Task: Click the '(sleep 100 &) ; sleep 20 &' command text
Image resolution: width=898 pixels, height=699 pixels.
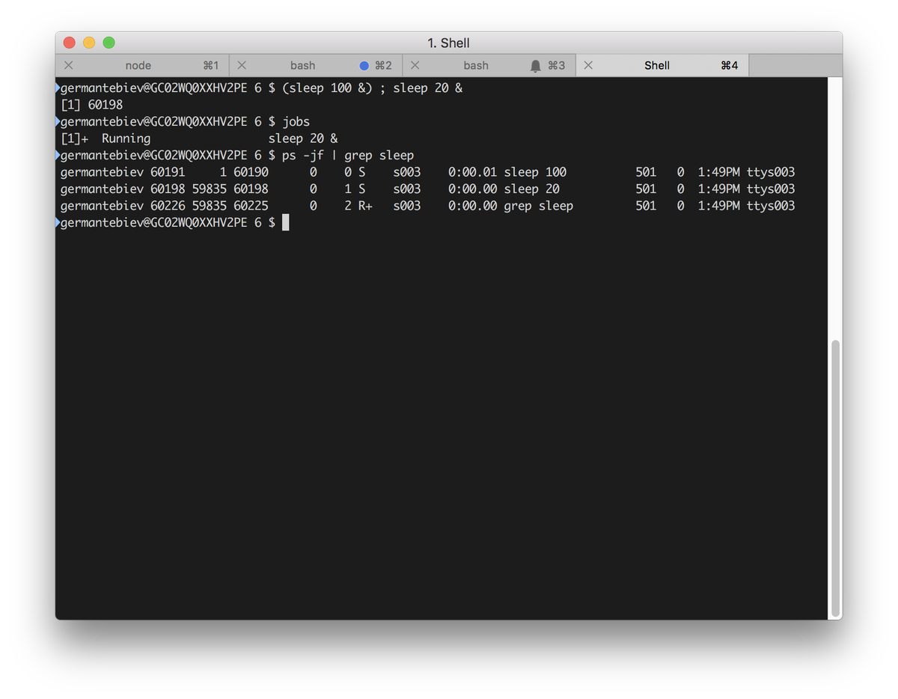Action: (x=372, y=88)
